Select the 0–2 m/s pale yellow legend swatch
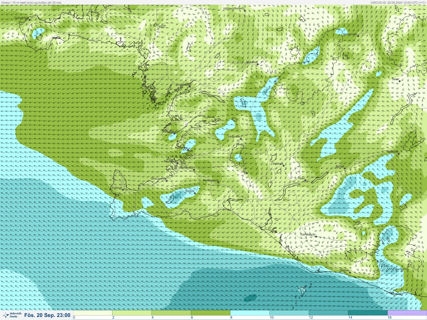Screen dimensions: 427x320 pos(93,313)
